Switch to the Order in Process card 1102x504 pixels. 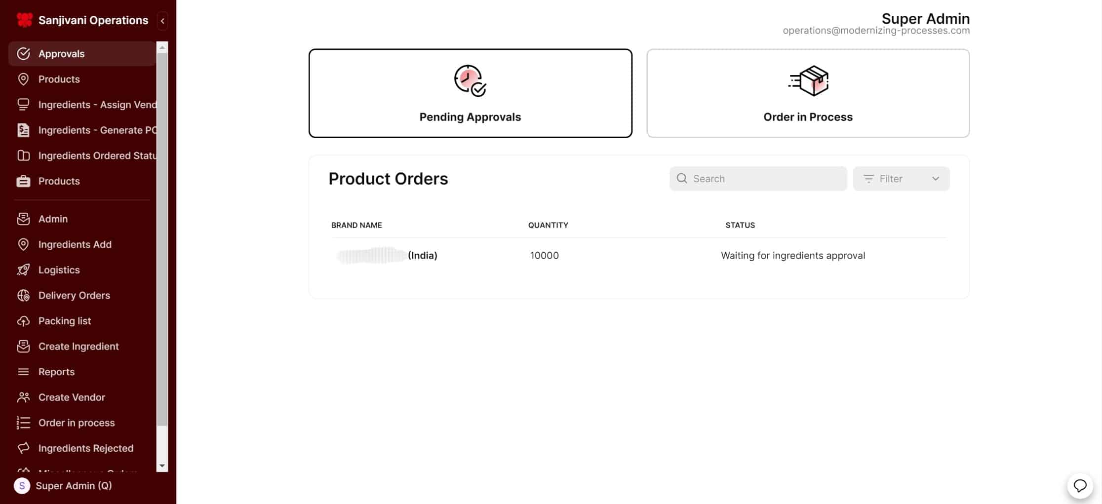(x=808, y=93)
